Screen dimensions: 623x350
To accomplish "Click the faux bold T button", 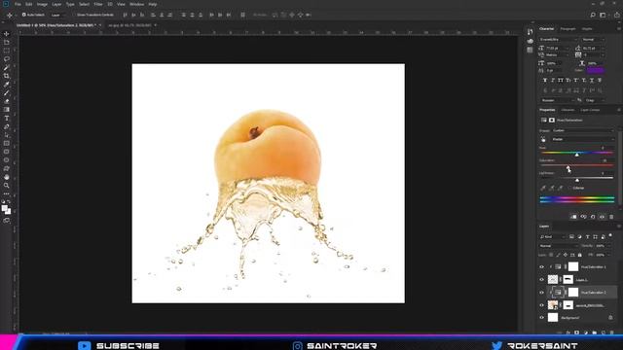I will coord(545,81).
